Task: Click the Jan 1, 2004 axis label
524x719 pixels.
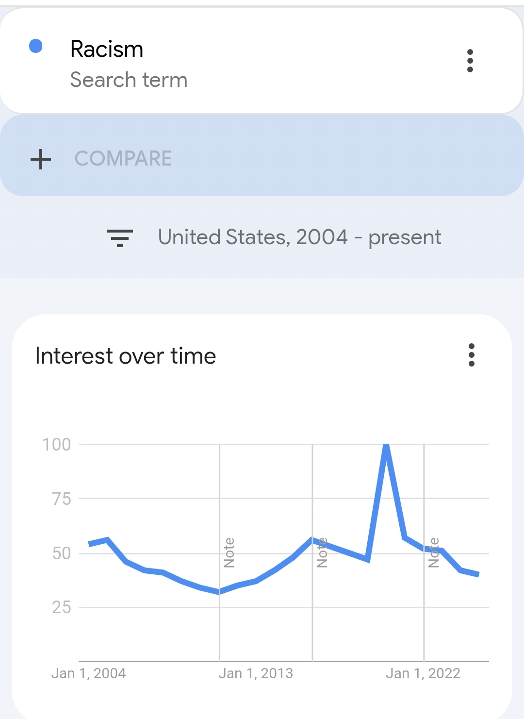Action: point(88,673)
